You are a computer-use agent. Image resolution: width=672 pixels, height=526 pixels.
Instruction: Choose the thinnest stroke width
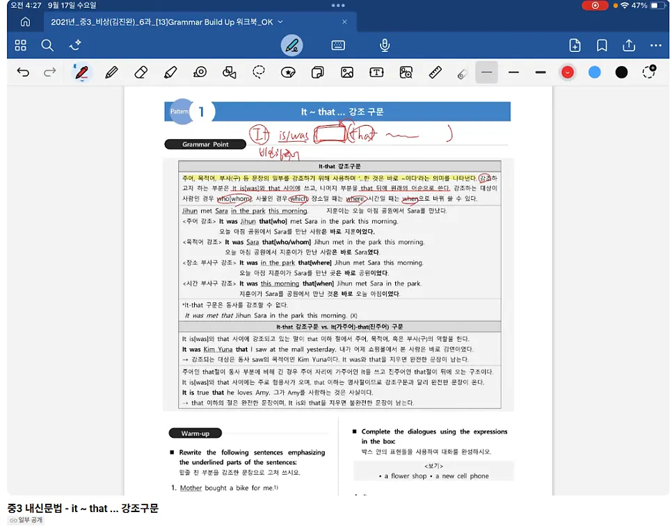[x=486, y=72]
